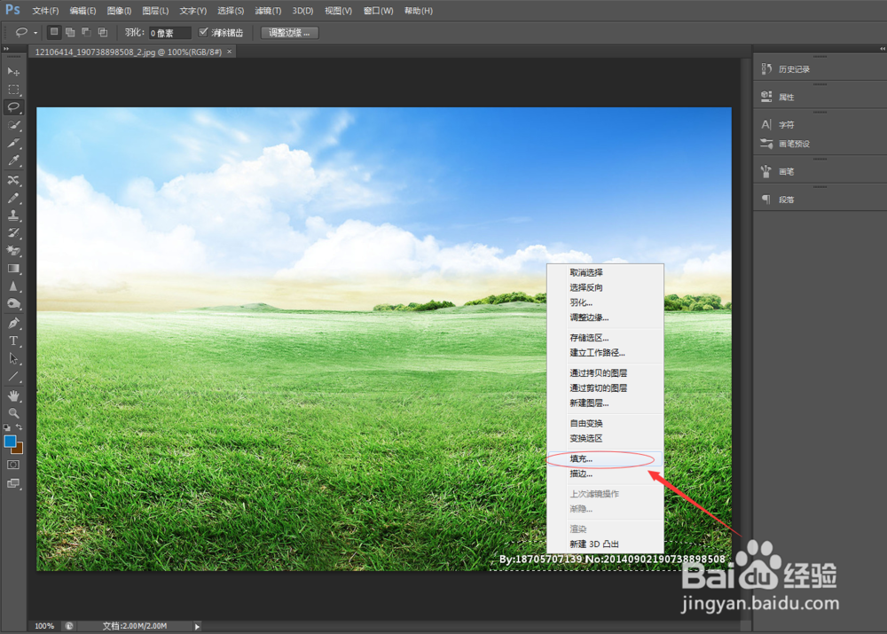Select the Rectangular Marquee tool
This screenshot has height=634, width=887.
point(13,90)
